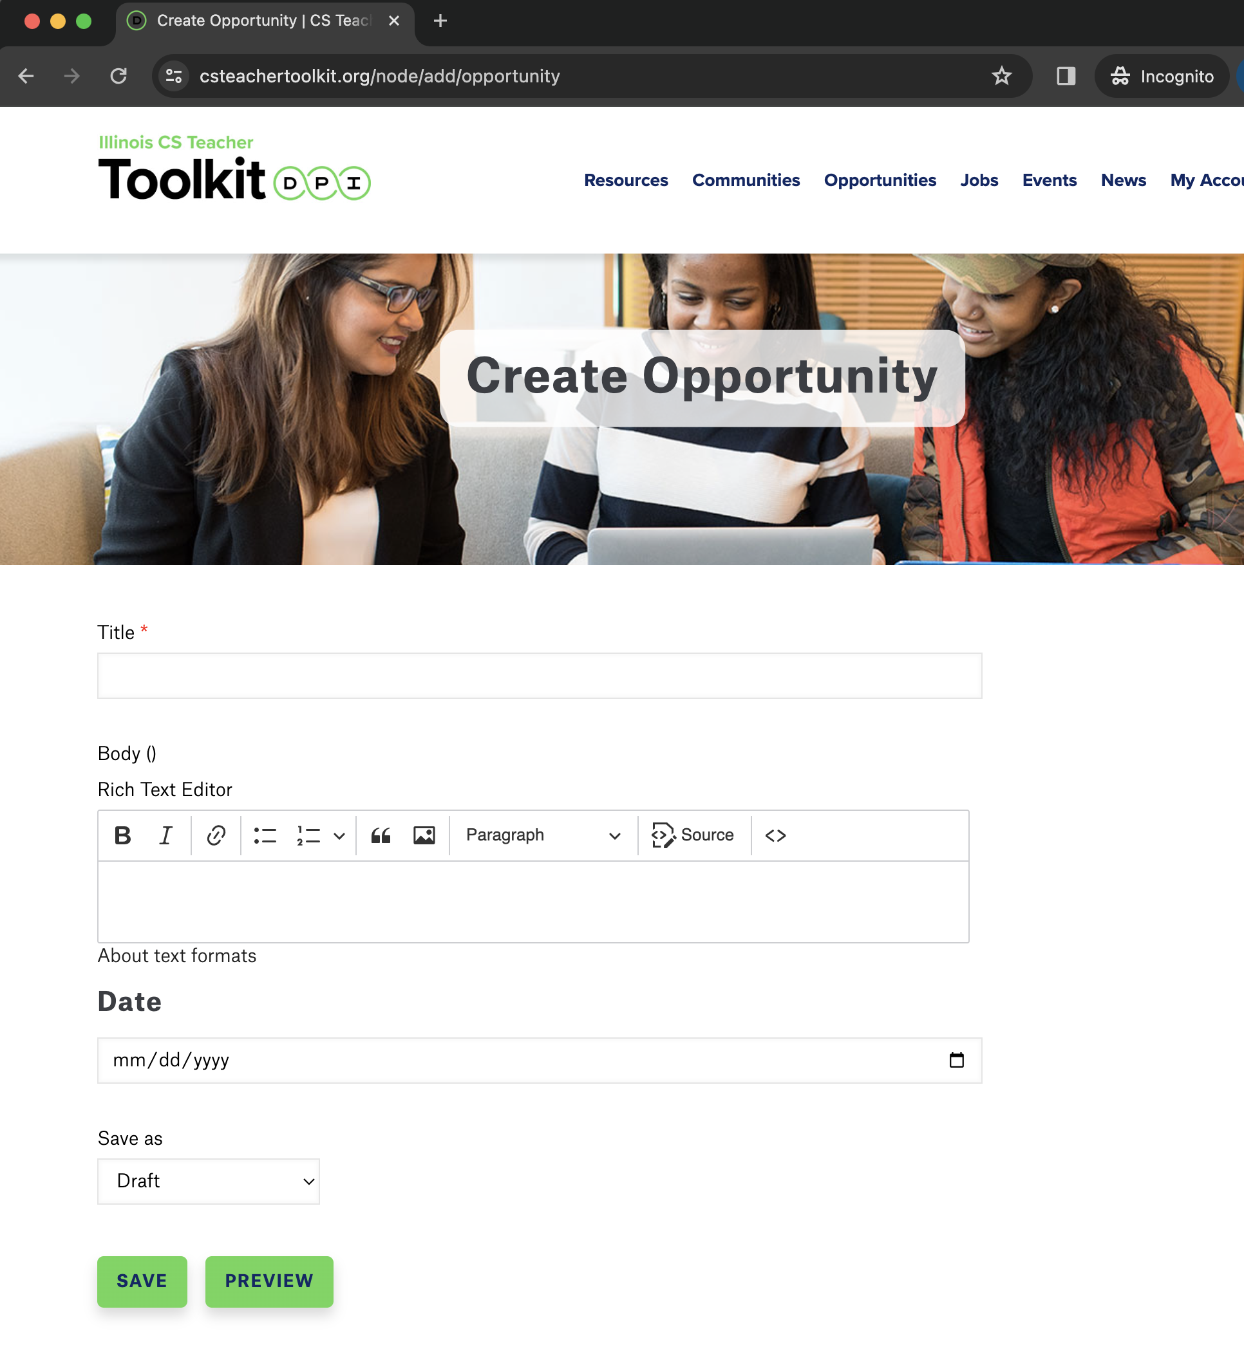Open the Save as Draft dropdown
This screenshot has width=1244, height=1345.
[208, 1181]
